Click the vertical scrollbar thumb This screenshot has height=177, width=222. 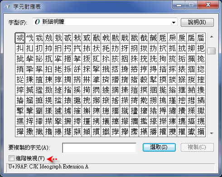(x=212, y=51)
